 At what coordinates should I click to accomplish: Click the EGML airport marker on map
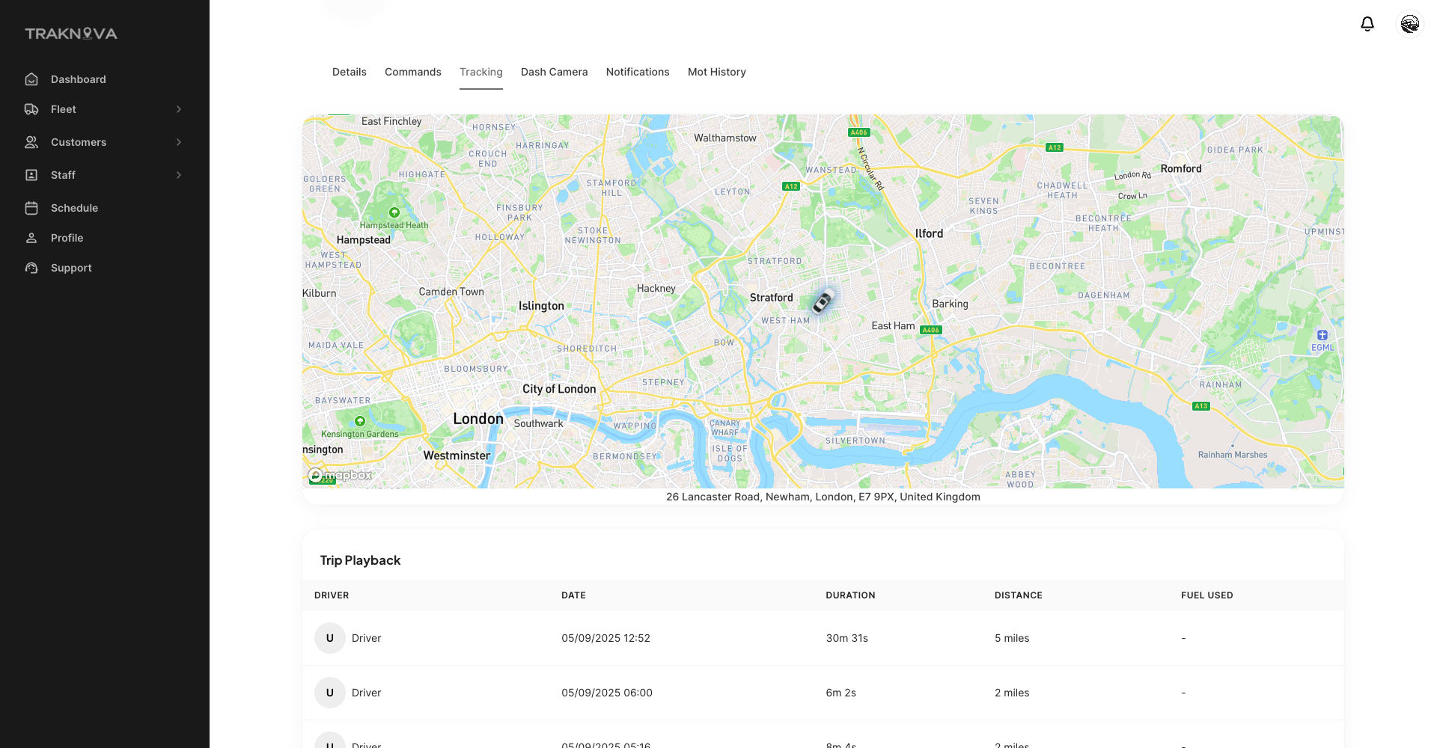pos(1322,335)
